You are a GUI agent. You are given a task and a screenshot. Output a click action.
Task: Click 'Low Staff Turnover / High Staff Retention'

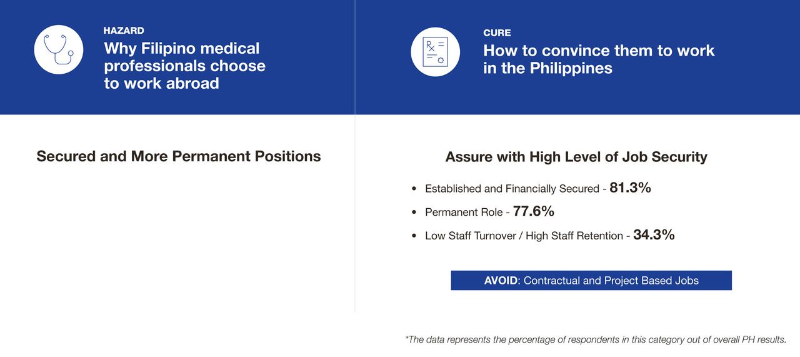click(524, 236)
